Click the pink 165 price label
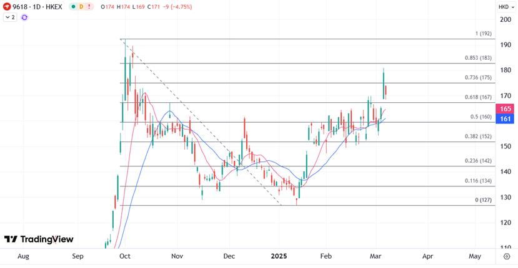The height and width of the screenshot is (268, 518). [x=506, y=108]
